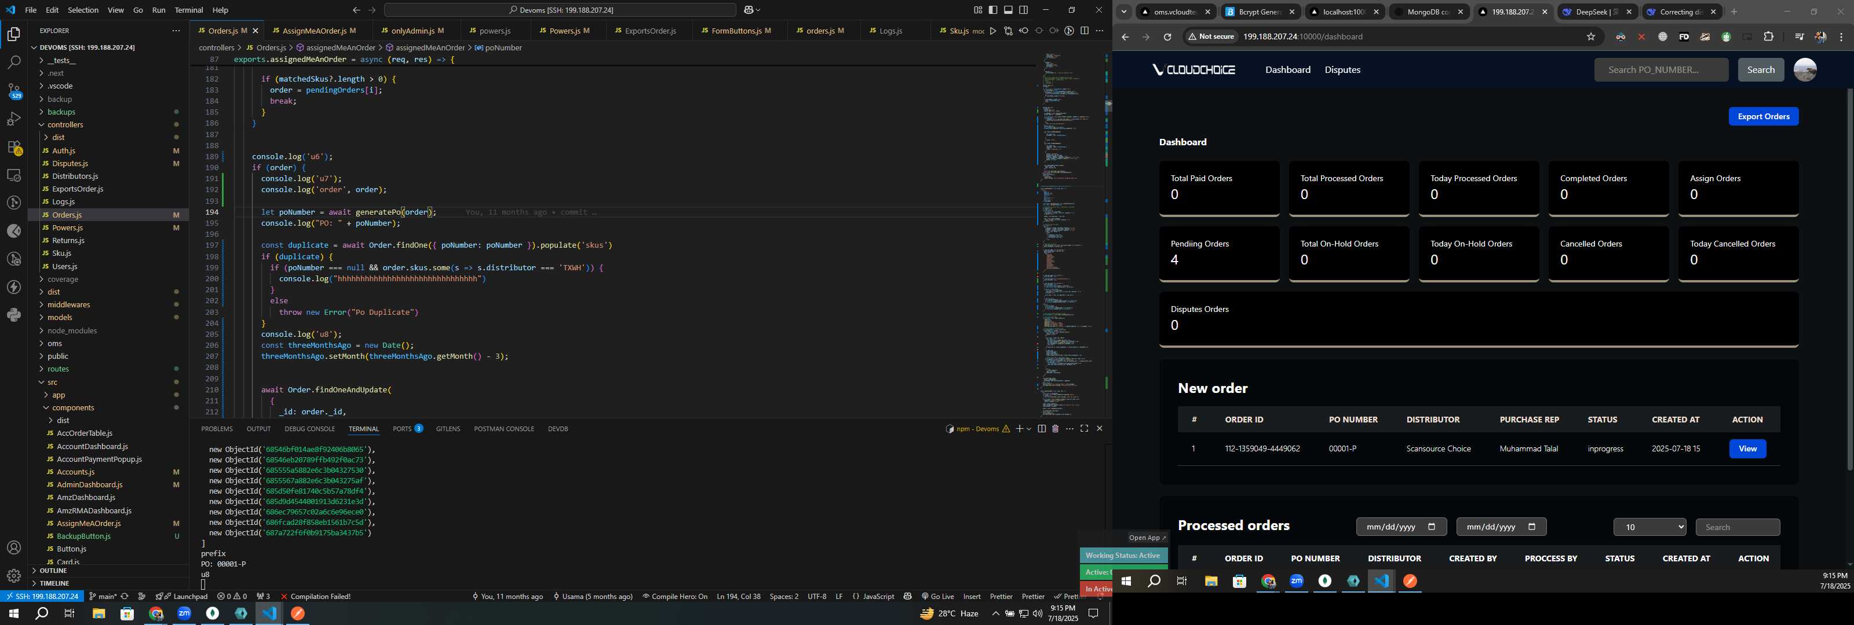Screen dimensions: 1854x625
Task: Open the FD extension in Chrome toolbar
Action: click(1684, 36)
